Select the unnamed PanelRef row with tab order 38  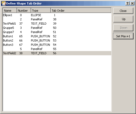(x=57, y=19)
